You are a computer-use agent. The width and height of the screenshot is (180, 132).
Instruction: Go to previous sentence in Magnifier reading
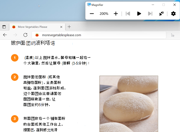pyautogui.click(x=128, y=14)
